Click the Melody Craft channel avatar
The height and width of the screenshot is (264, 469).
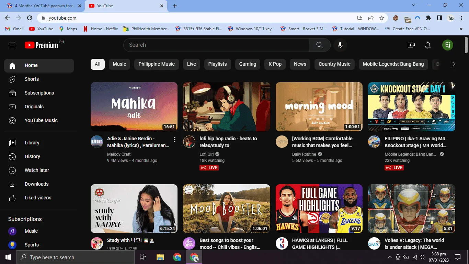tap(96, 142)
